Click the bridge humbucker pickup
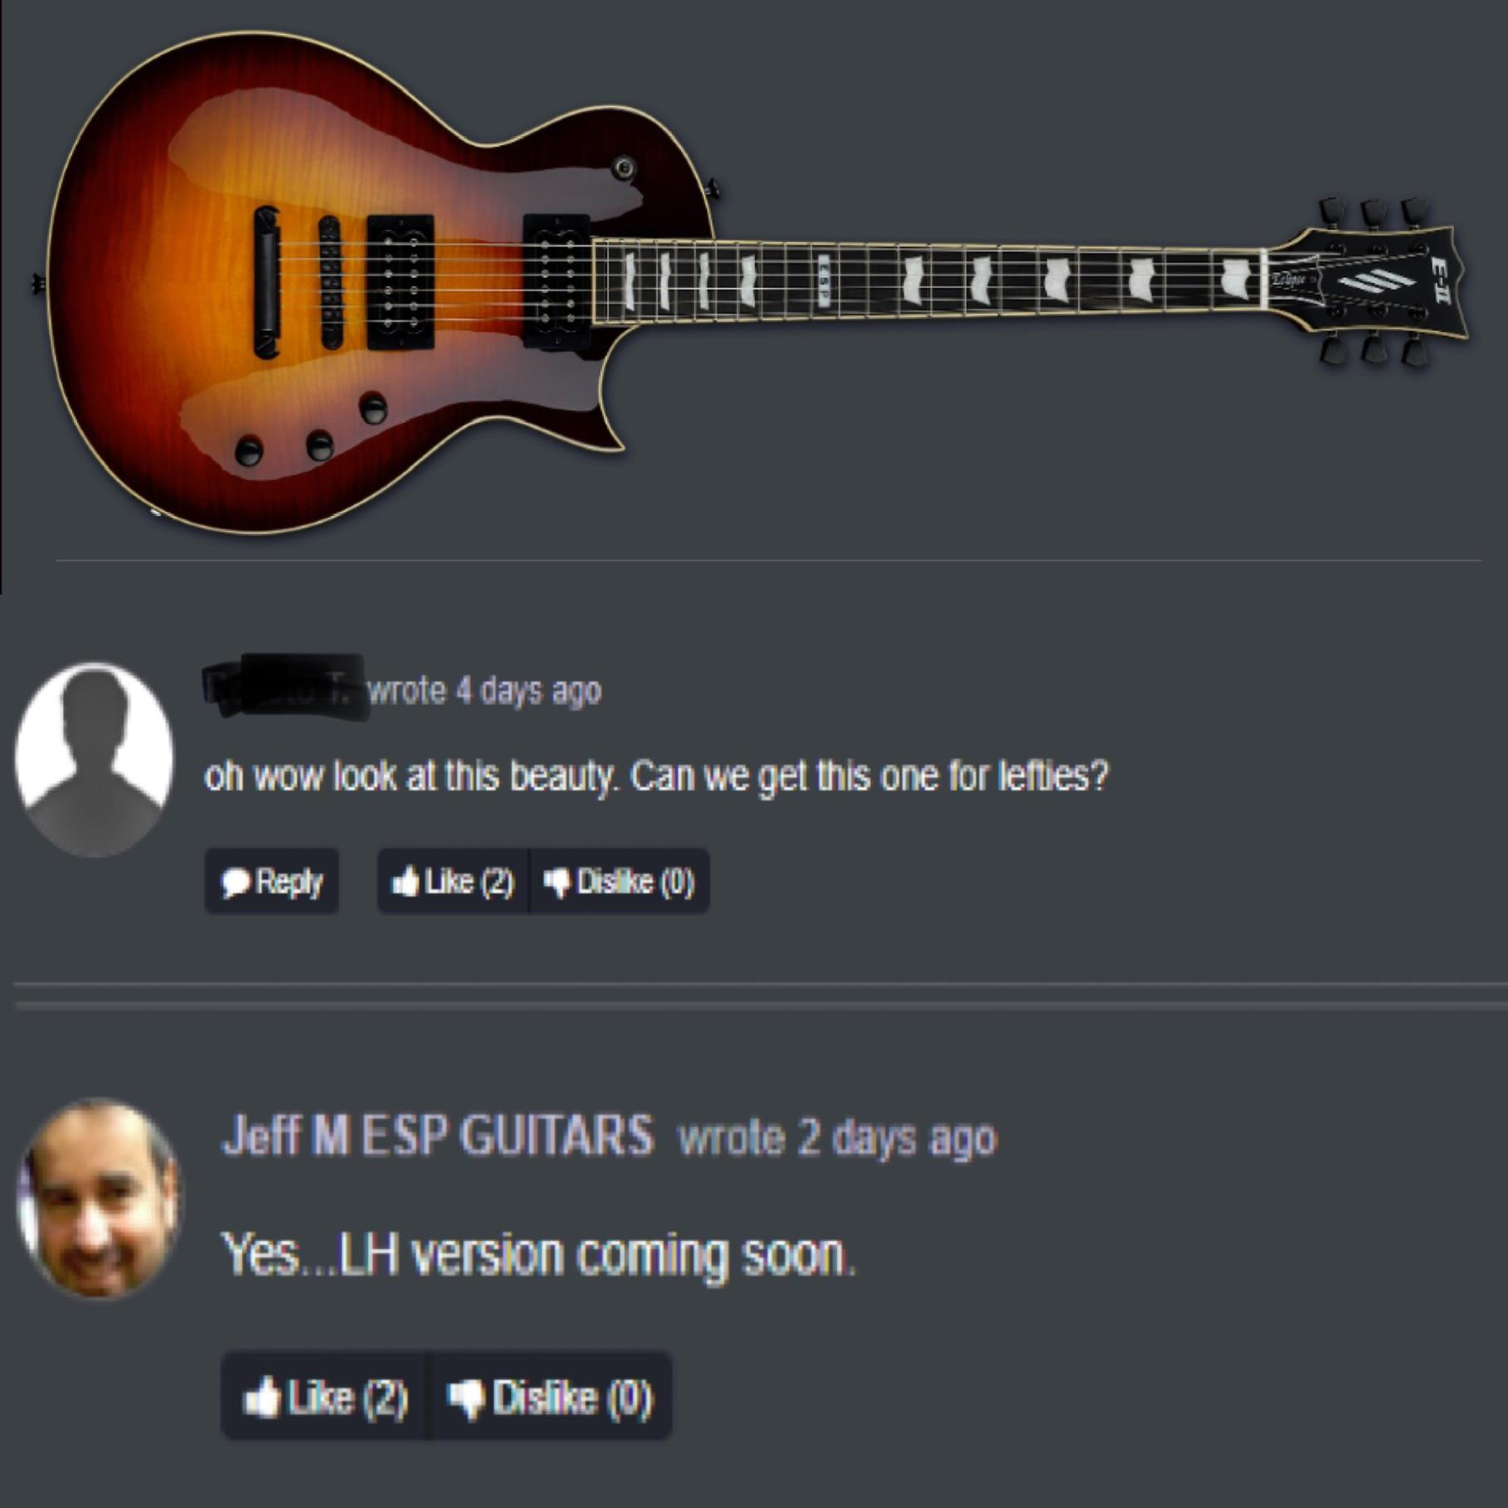 [x=401, y=282]
